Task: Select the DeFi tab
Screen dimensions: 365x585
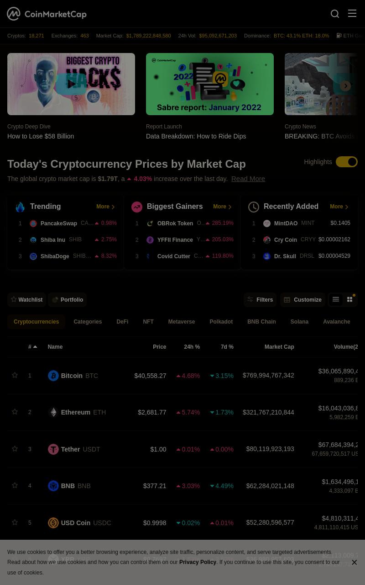Action: 122,322
